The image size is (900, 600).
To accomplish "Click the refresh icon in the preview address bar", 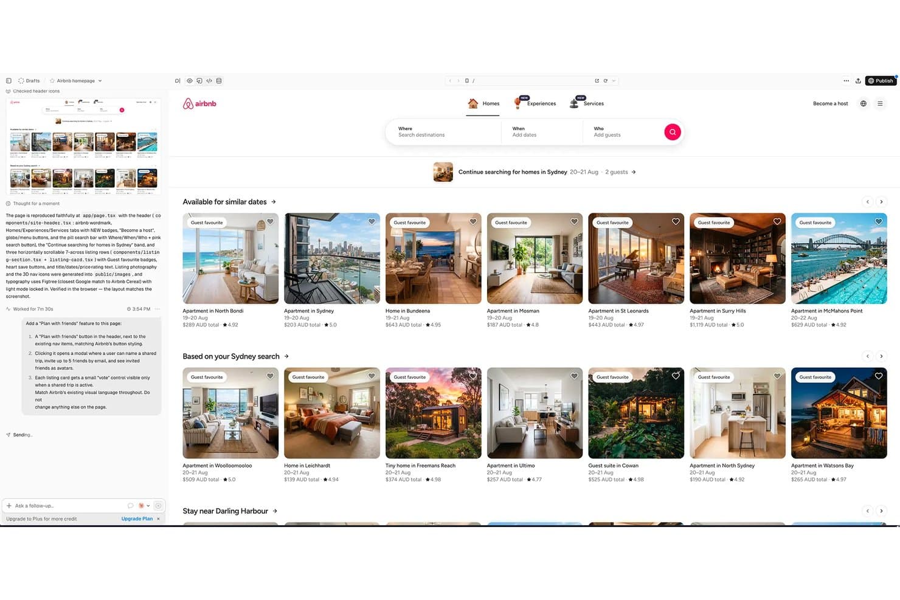I will point(606,81).
